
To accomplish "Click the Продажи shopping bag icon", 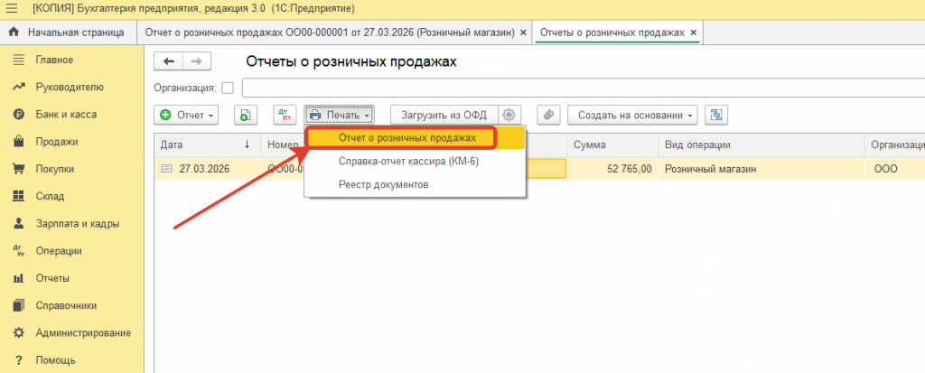I will click(x=19, y=142).
